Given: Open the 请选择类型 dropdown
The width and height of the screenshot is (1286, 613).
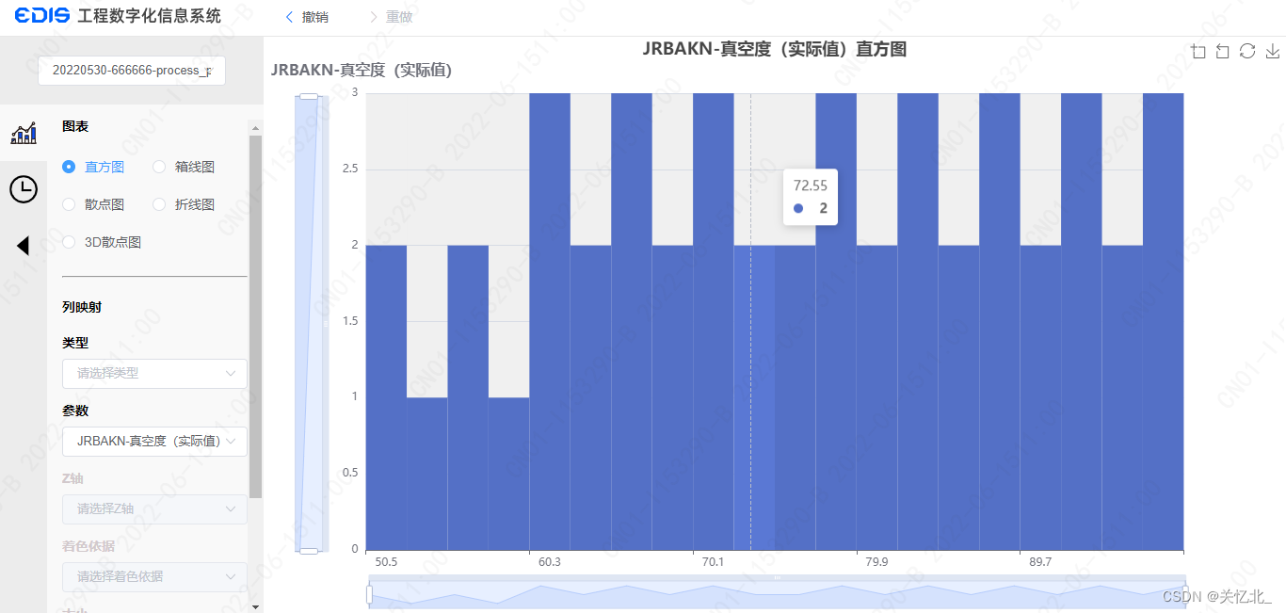Looking at the screenshot, I should [x=154, y=373].
